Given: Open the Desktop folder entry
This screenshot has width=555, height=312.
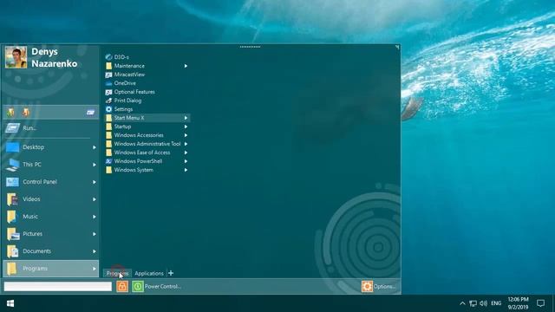Looking at the screenshot, I should (50, 147).
